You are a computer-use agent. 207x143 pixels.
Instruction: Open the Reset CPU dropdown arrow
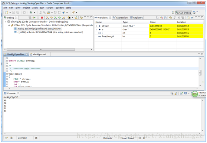tap(72, 17)
